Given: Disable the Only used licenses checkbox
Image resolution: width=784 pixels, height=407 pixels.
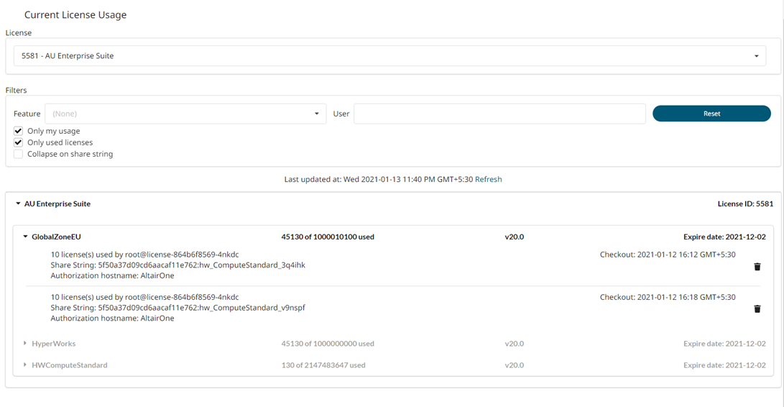Looking at the screenshot, I should coord(19,142).
